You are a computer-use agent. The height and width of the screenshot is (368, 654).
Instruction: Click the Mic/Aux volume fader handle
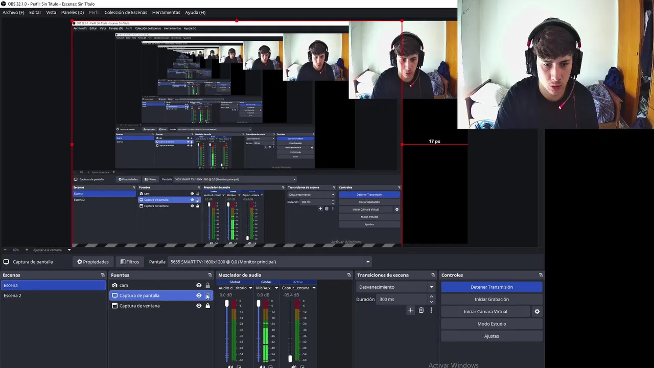(x=259, y=304)
